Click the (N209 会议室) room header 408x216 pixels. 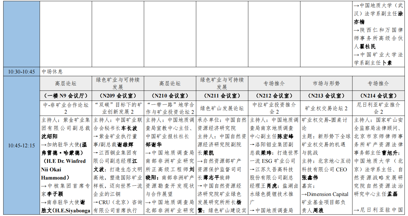[x=118, y=96]
